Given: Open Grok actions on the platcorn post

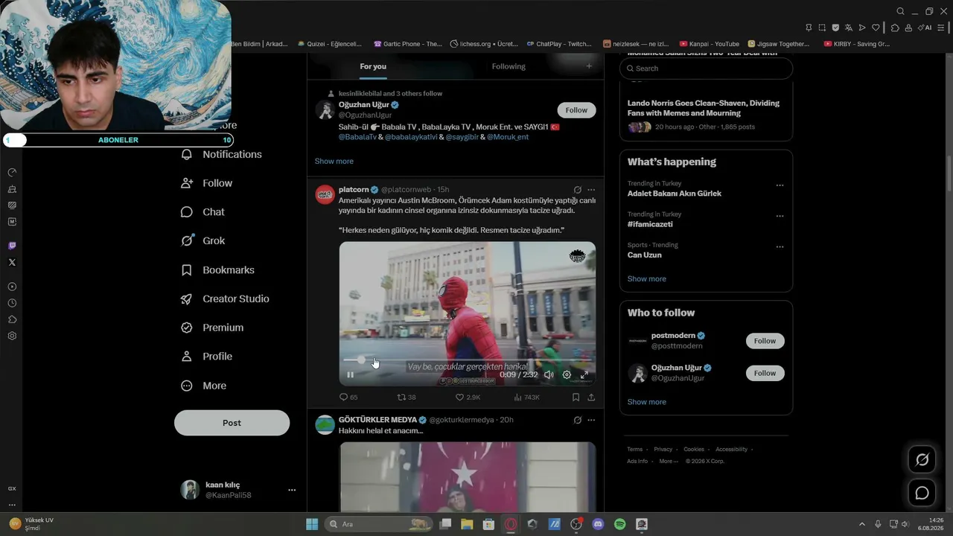Looking at the screenshot, I should [x=577, y=190].
